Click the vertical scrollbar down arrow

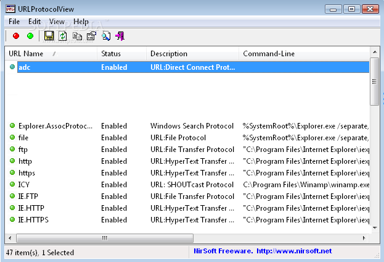pyautogui.click(x=375, y=228)
